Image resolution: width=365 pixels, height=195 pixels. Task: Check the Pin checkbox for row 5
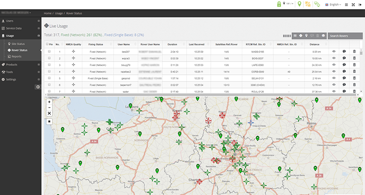[49, 78]
